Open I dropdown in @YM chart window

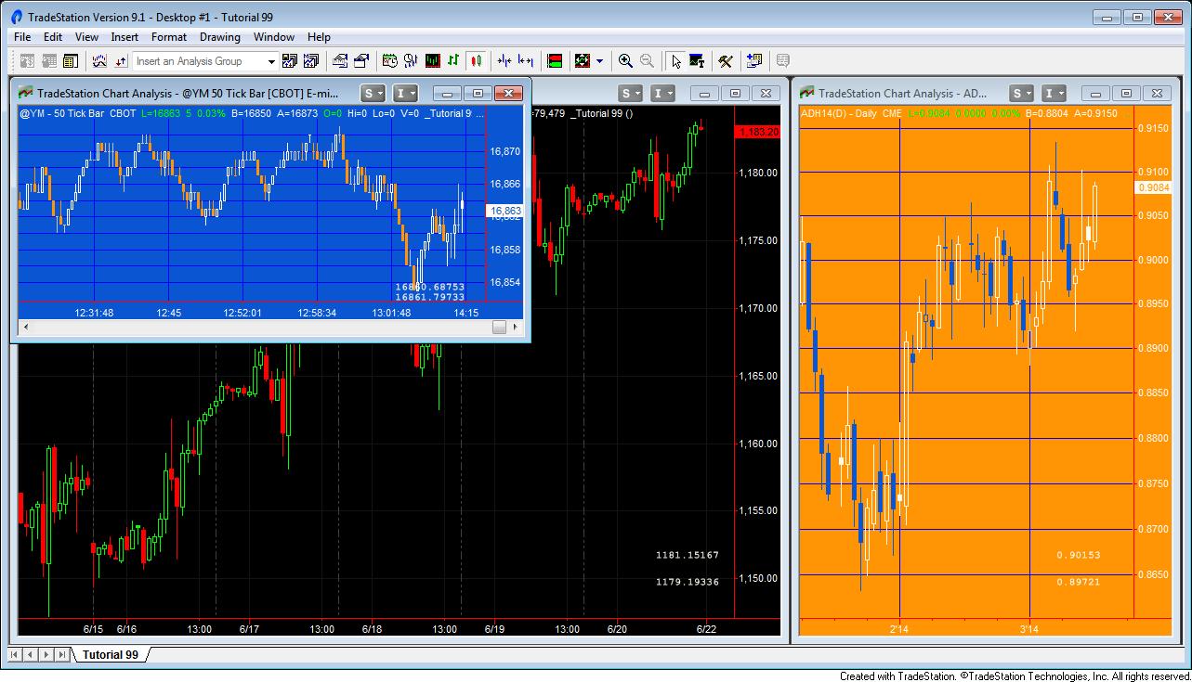[406, 93]
